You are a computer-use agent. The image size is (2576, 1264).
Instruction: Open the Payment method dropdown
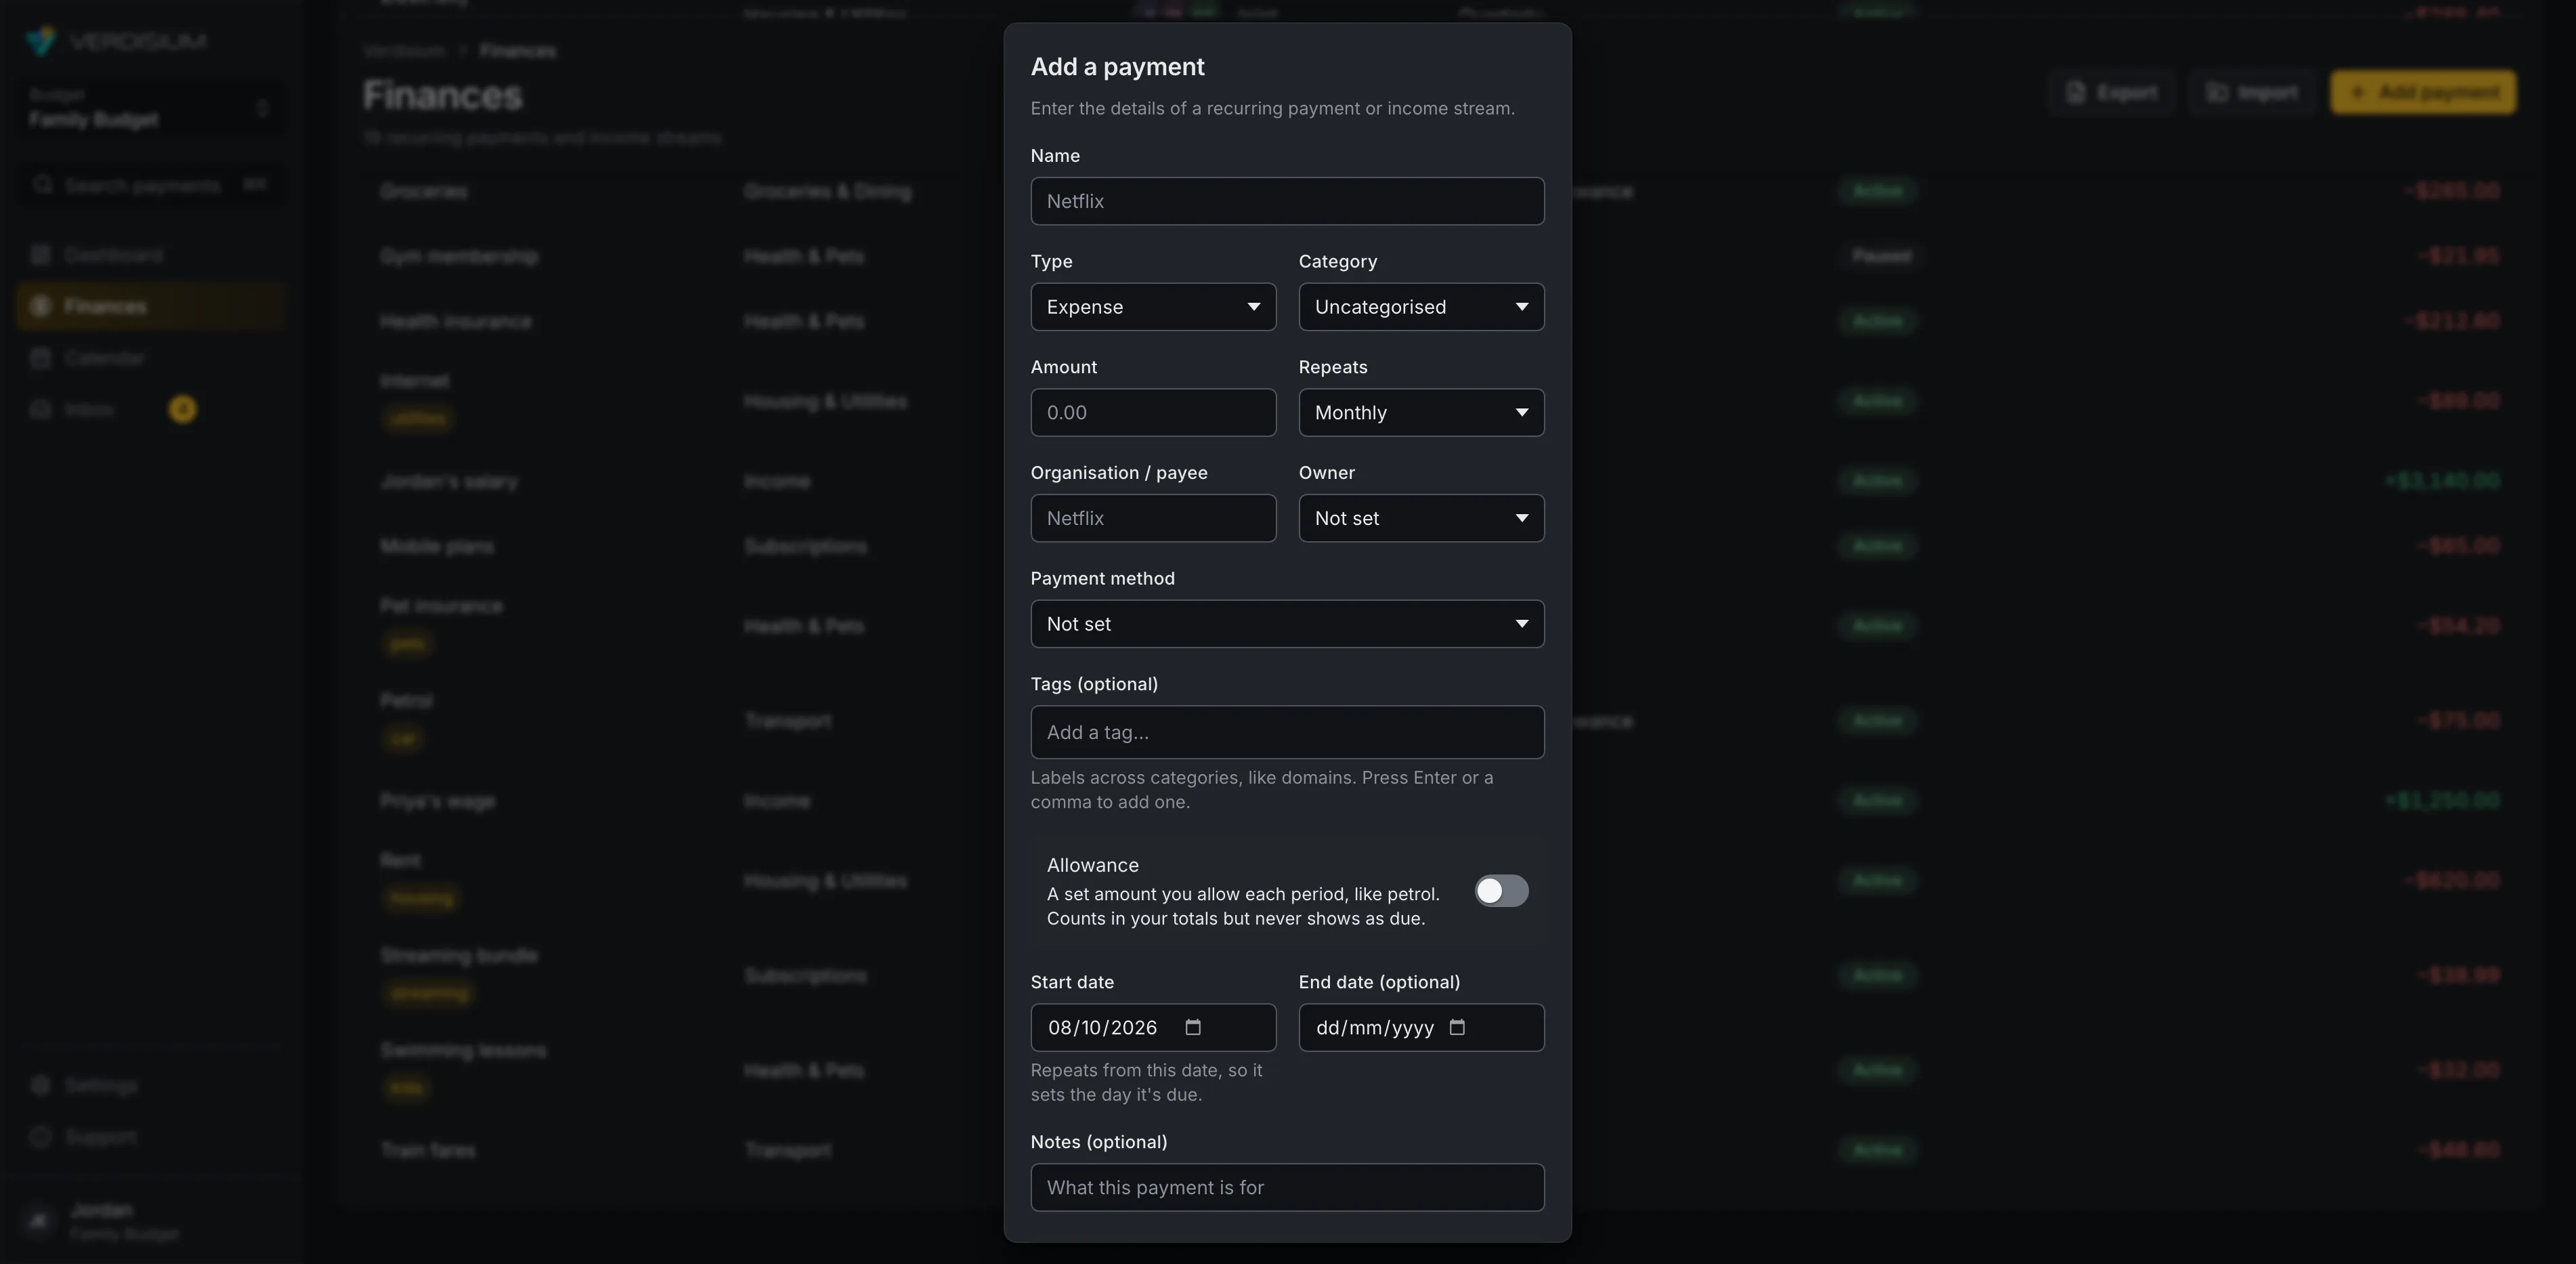[x=1287, y=624]
